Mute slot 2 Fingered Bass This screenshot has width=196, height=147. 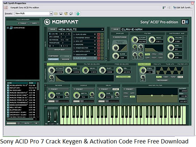point(99,38)
